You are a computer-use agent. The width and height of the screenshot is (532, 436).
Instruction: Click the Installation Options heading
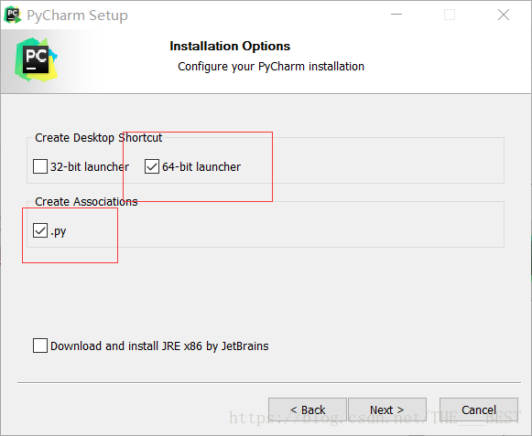(x=230, y=46)
